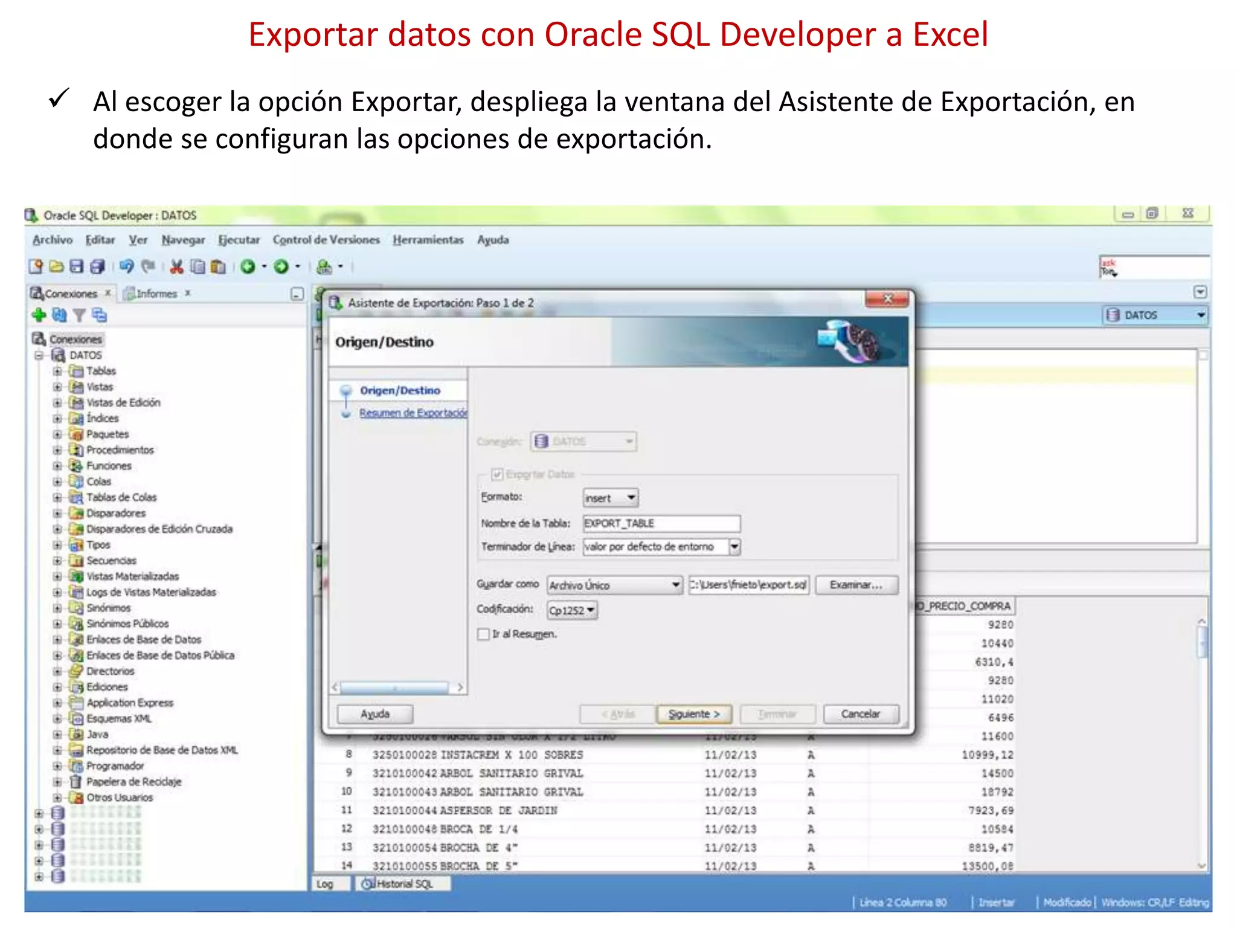Toggle the Ir al Resumen checkbox

coord(483,634)
